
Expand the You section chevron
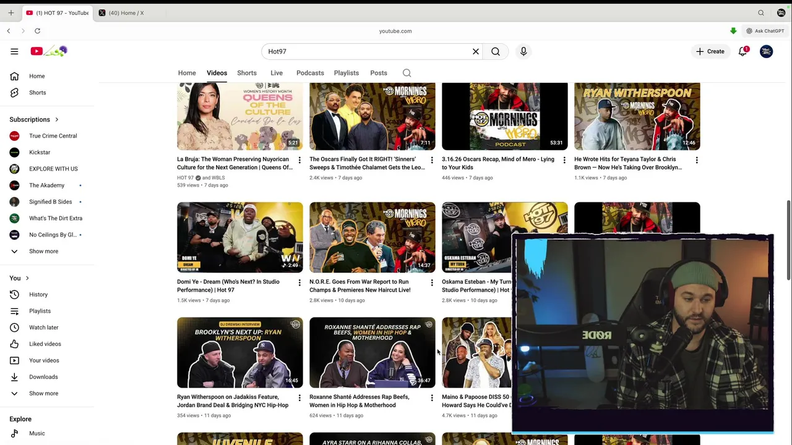click(27, 278)
